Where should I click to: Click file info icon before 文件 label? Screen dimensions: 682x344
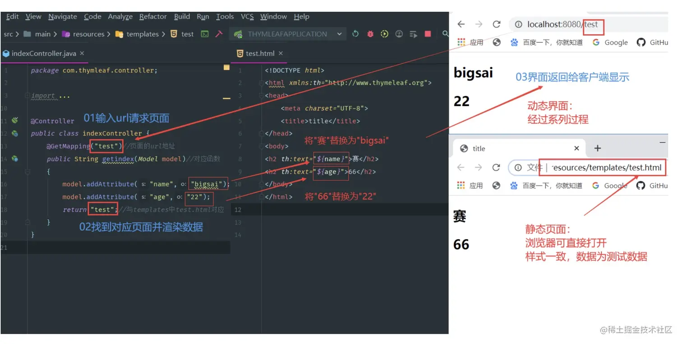coord(519,167)
